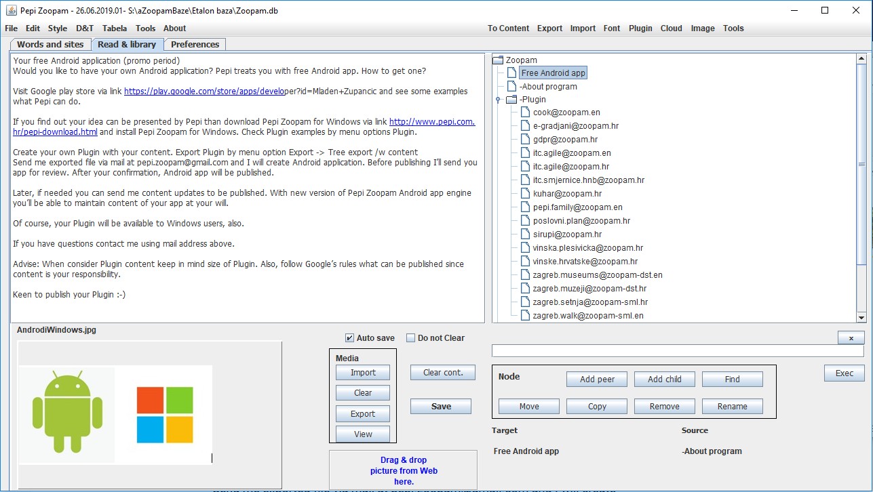Click the AndroidiWindows.jpg image preview

(x=115, y=415)
